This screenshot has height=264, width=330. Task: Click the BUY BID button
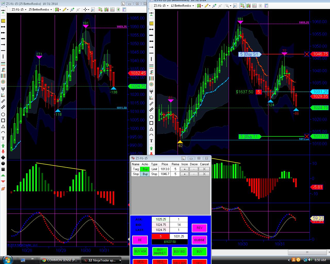[180, 252]
